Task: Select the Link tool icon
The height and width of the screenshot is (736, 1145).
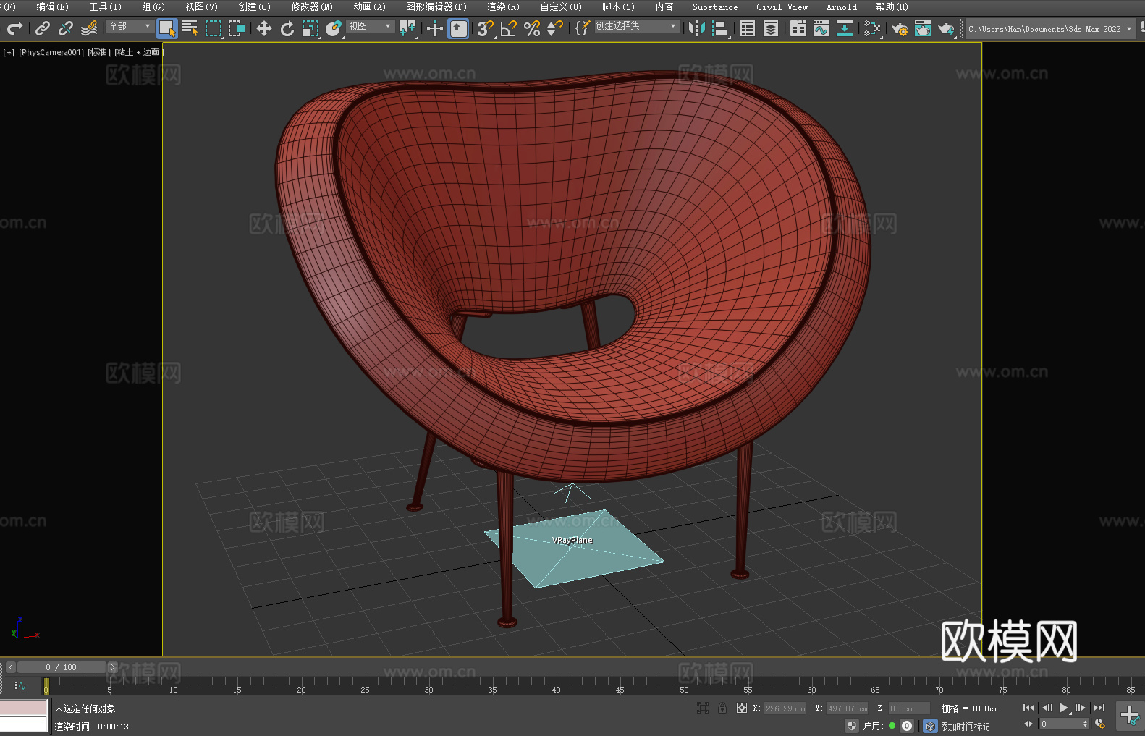Action: click(43, 28)
